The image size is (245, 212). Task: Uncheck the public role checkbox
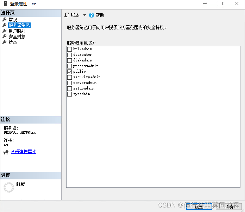tap(69, 72)
